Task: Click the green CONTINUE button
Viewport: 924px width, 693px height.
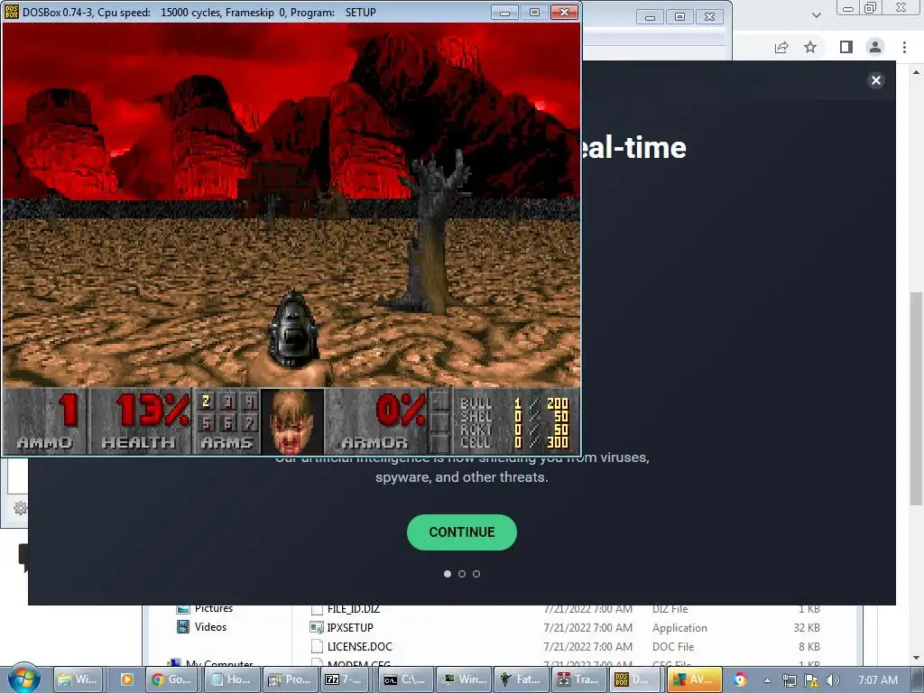Action: [x=462, y=532]
